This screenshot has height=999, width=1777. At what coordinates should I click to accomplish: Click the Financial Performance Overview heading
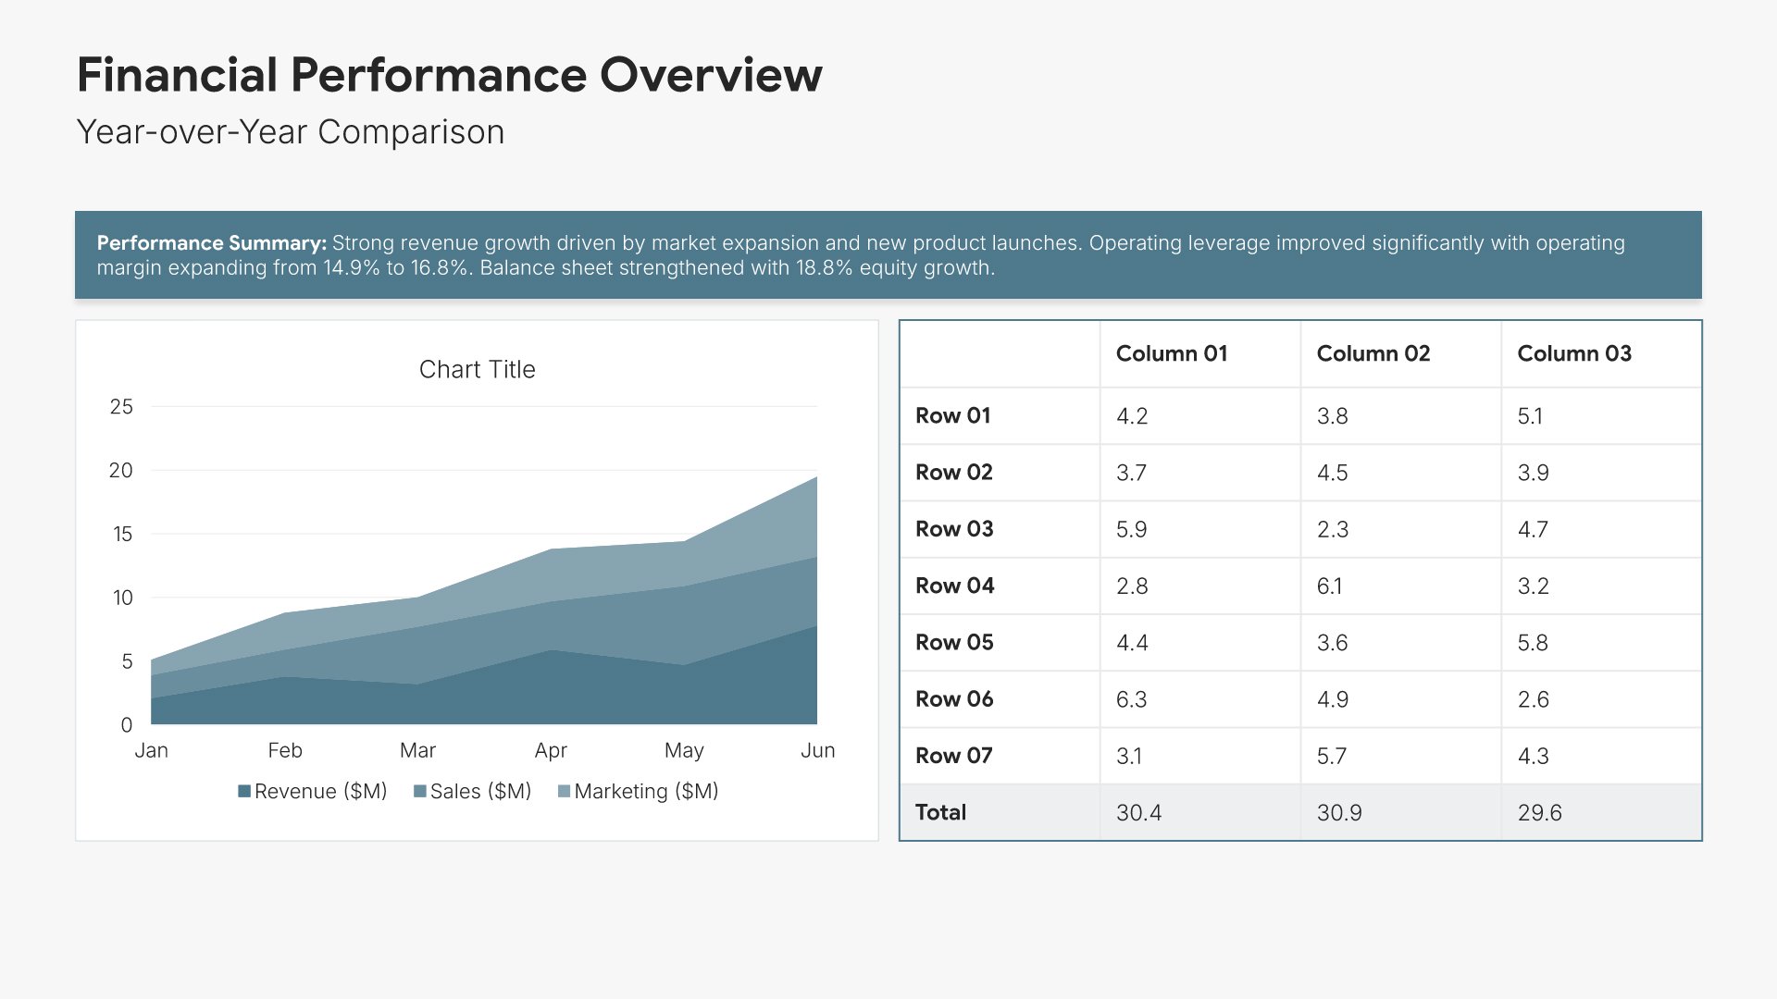tap(449, 75)
